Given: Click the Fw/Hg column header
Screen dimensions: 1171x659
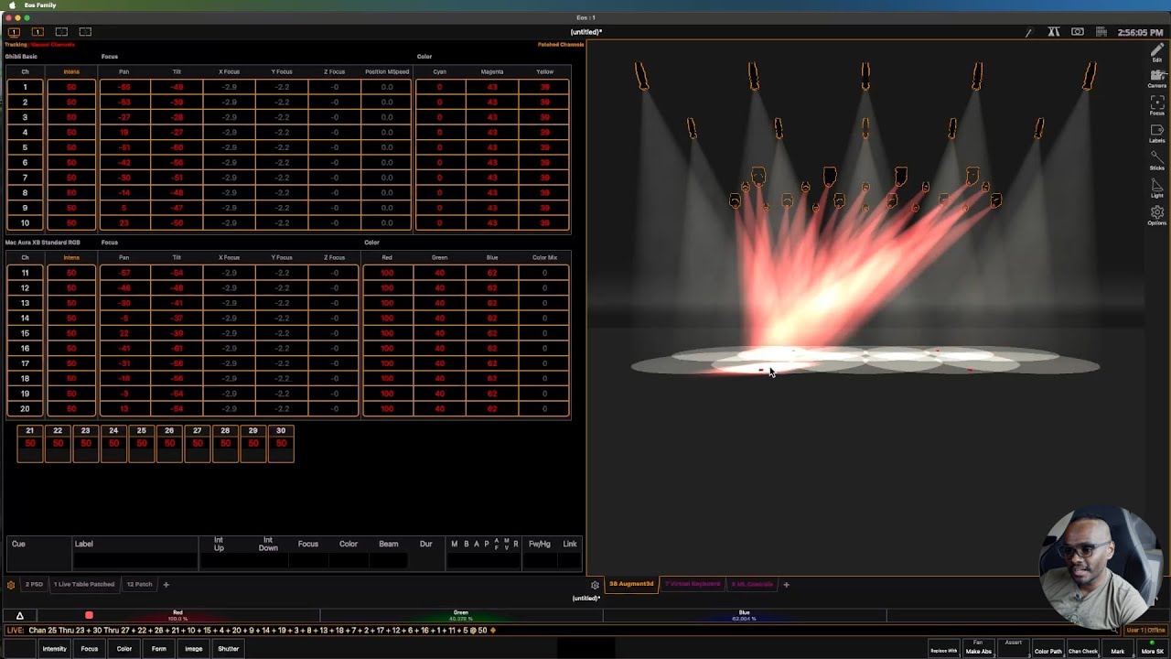Looking at the screenshot, I should (x=540, y=544).
